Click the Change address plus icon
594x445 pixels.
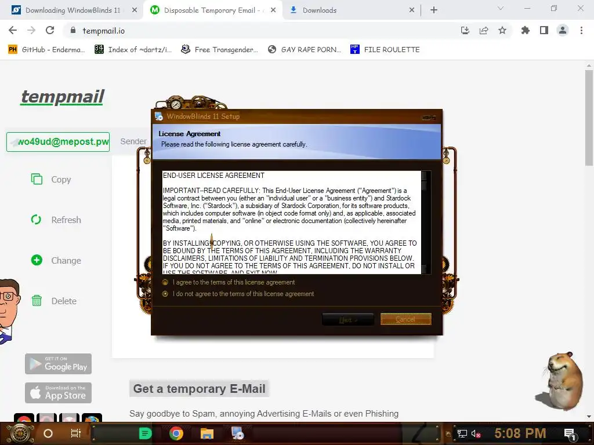tap(37, 260)
